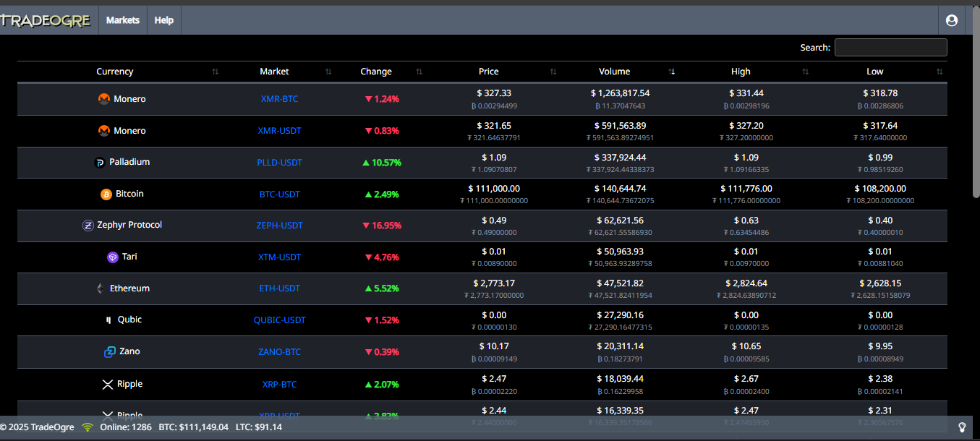980x441 pixels.
Task: Click the Online: 1286 status text
Action: [124, 427]
